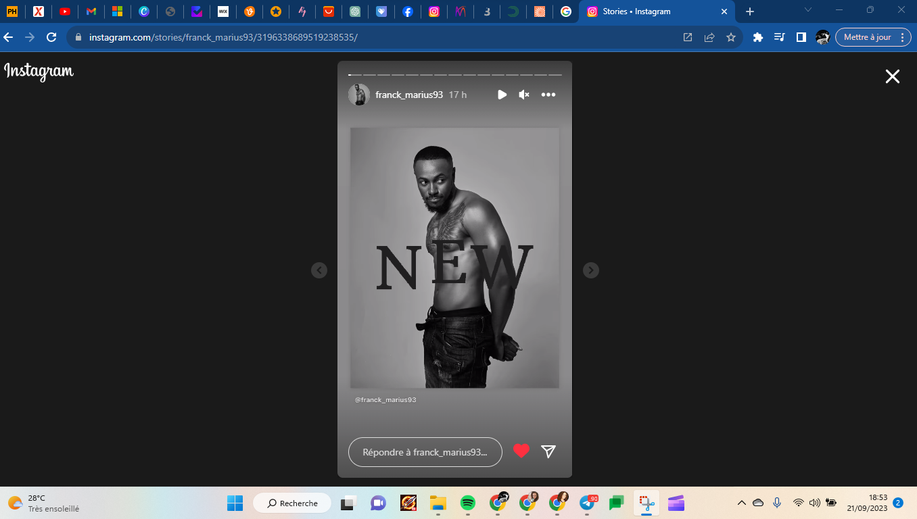
Task: Close the story viewer with X
Action: tap(892, 76)
